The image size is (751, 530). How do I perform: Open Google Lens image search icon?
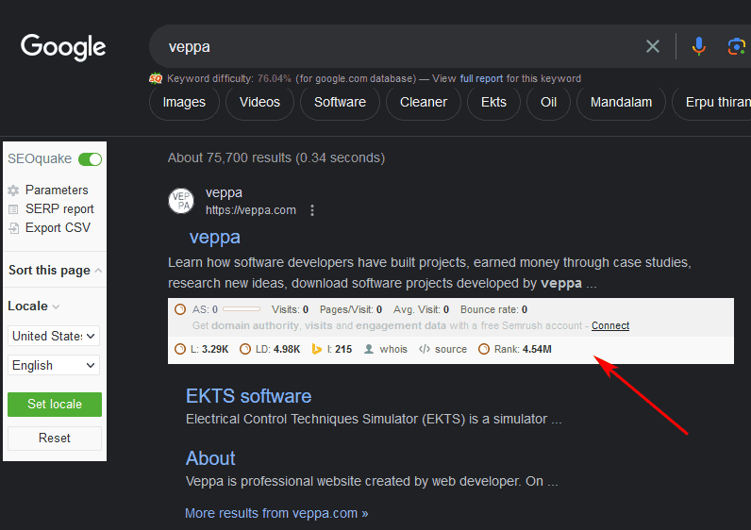pos(736,46)
